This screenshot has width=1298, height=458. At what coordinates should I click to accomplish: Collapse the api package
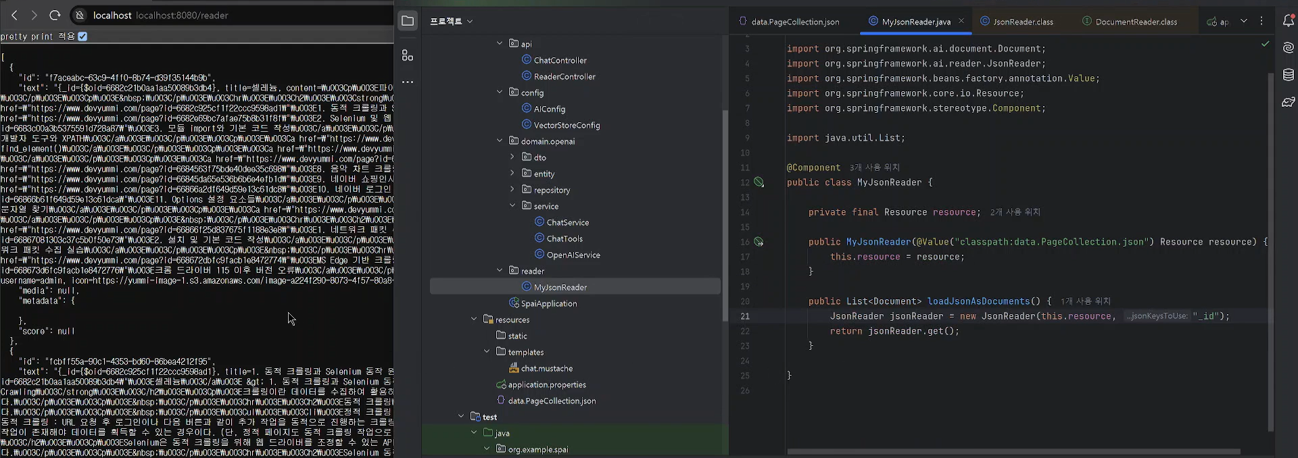coord(500,43)
